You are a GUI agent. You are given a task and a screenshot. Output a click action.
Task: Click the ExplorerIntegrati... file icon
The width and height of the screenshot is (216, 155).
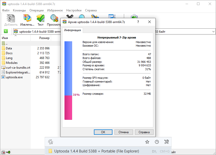coord(3,72)
